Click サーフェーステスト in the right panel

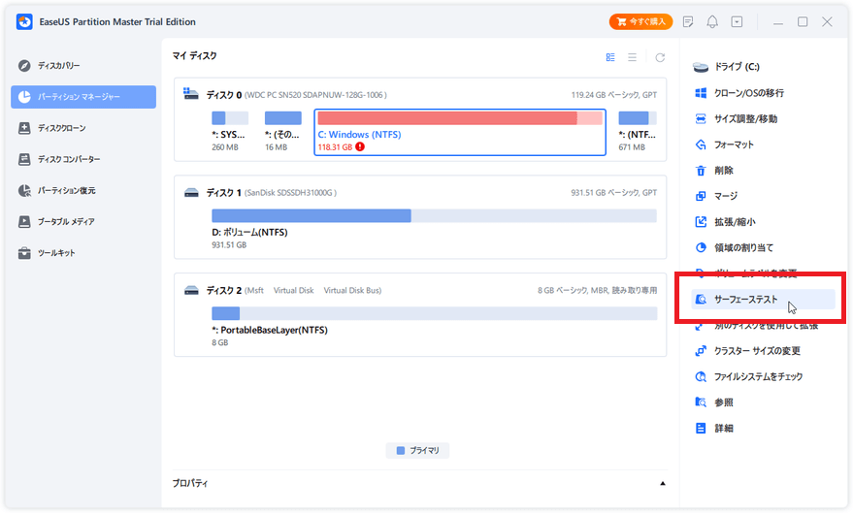click(x=745, y=300)
